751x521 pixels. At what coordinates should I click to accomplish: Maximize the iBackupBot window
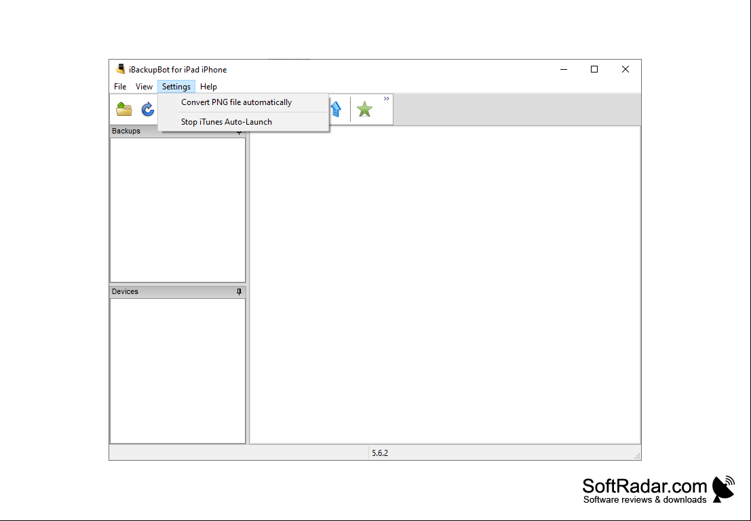[594, 69]
